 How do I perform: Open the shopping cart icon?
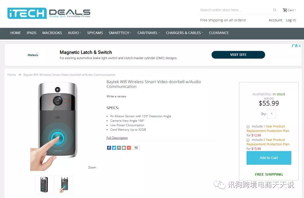pos(285,10)
